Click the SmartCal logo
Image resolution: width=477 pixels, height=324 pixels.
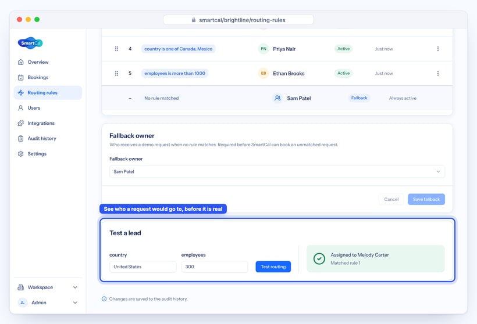30,43
